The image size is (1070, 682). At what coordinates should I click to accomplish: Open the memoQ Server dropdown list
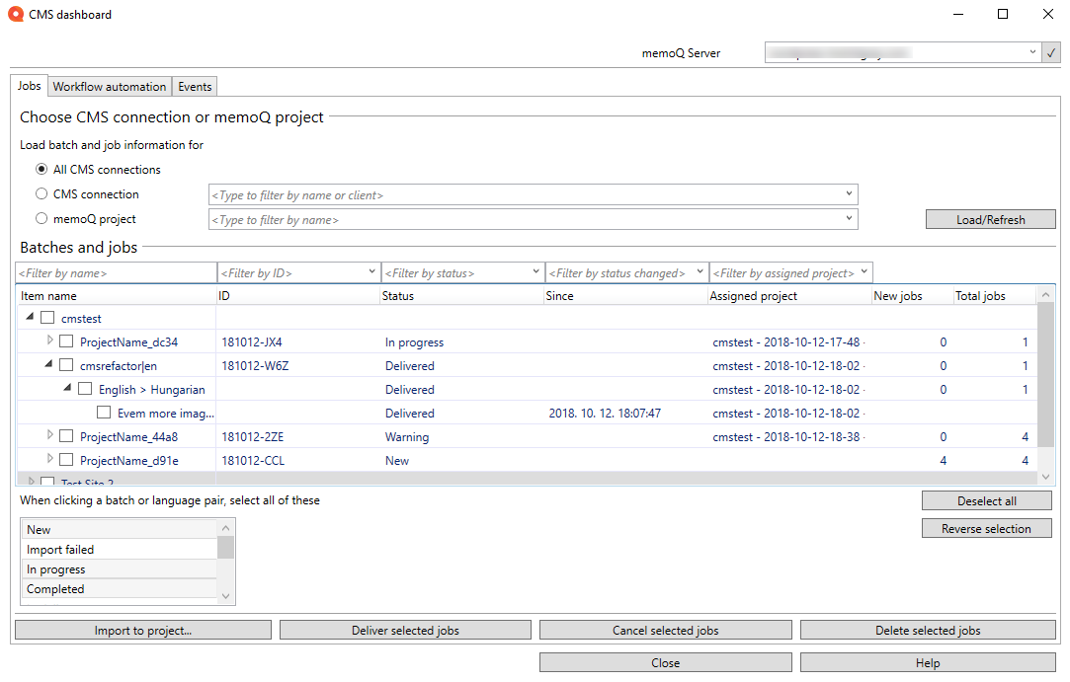point(1029,51)
